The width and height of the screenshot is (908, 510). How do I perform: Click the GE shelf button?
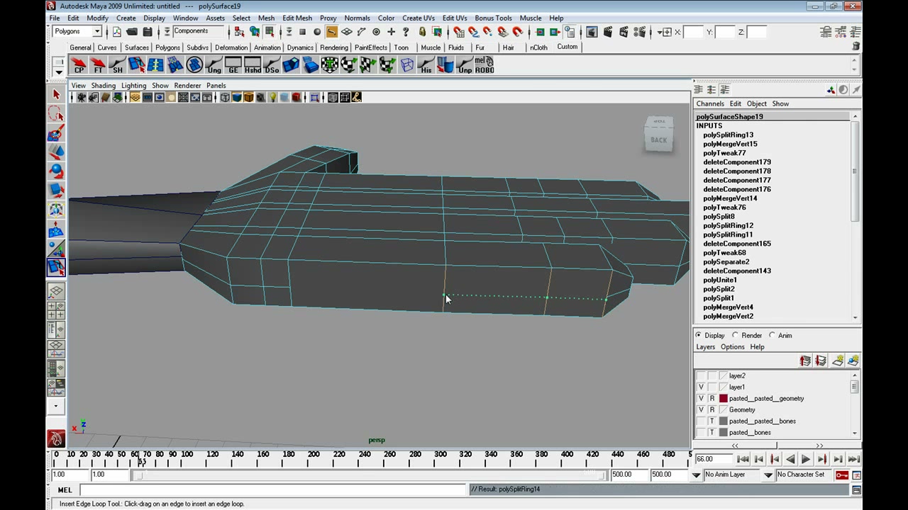point(233,66)
